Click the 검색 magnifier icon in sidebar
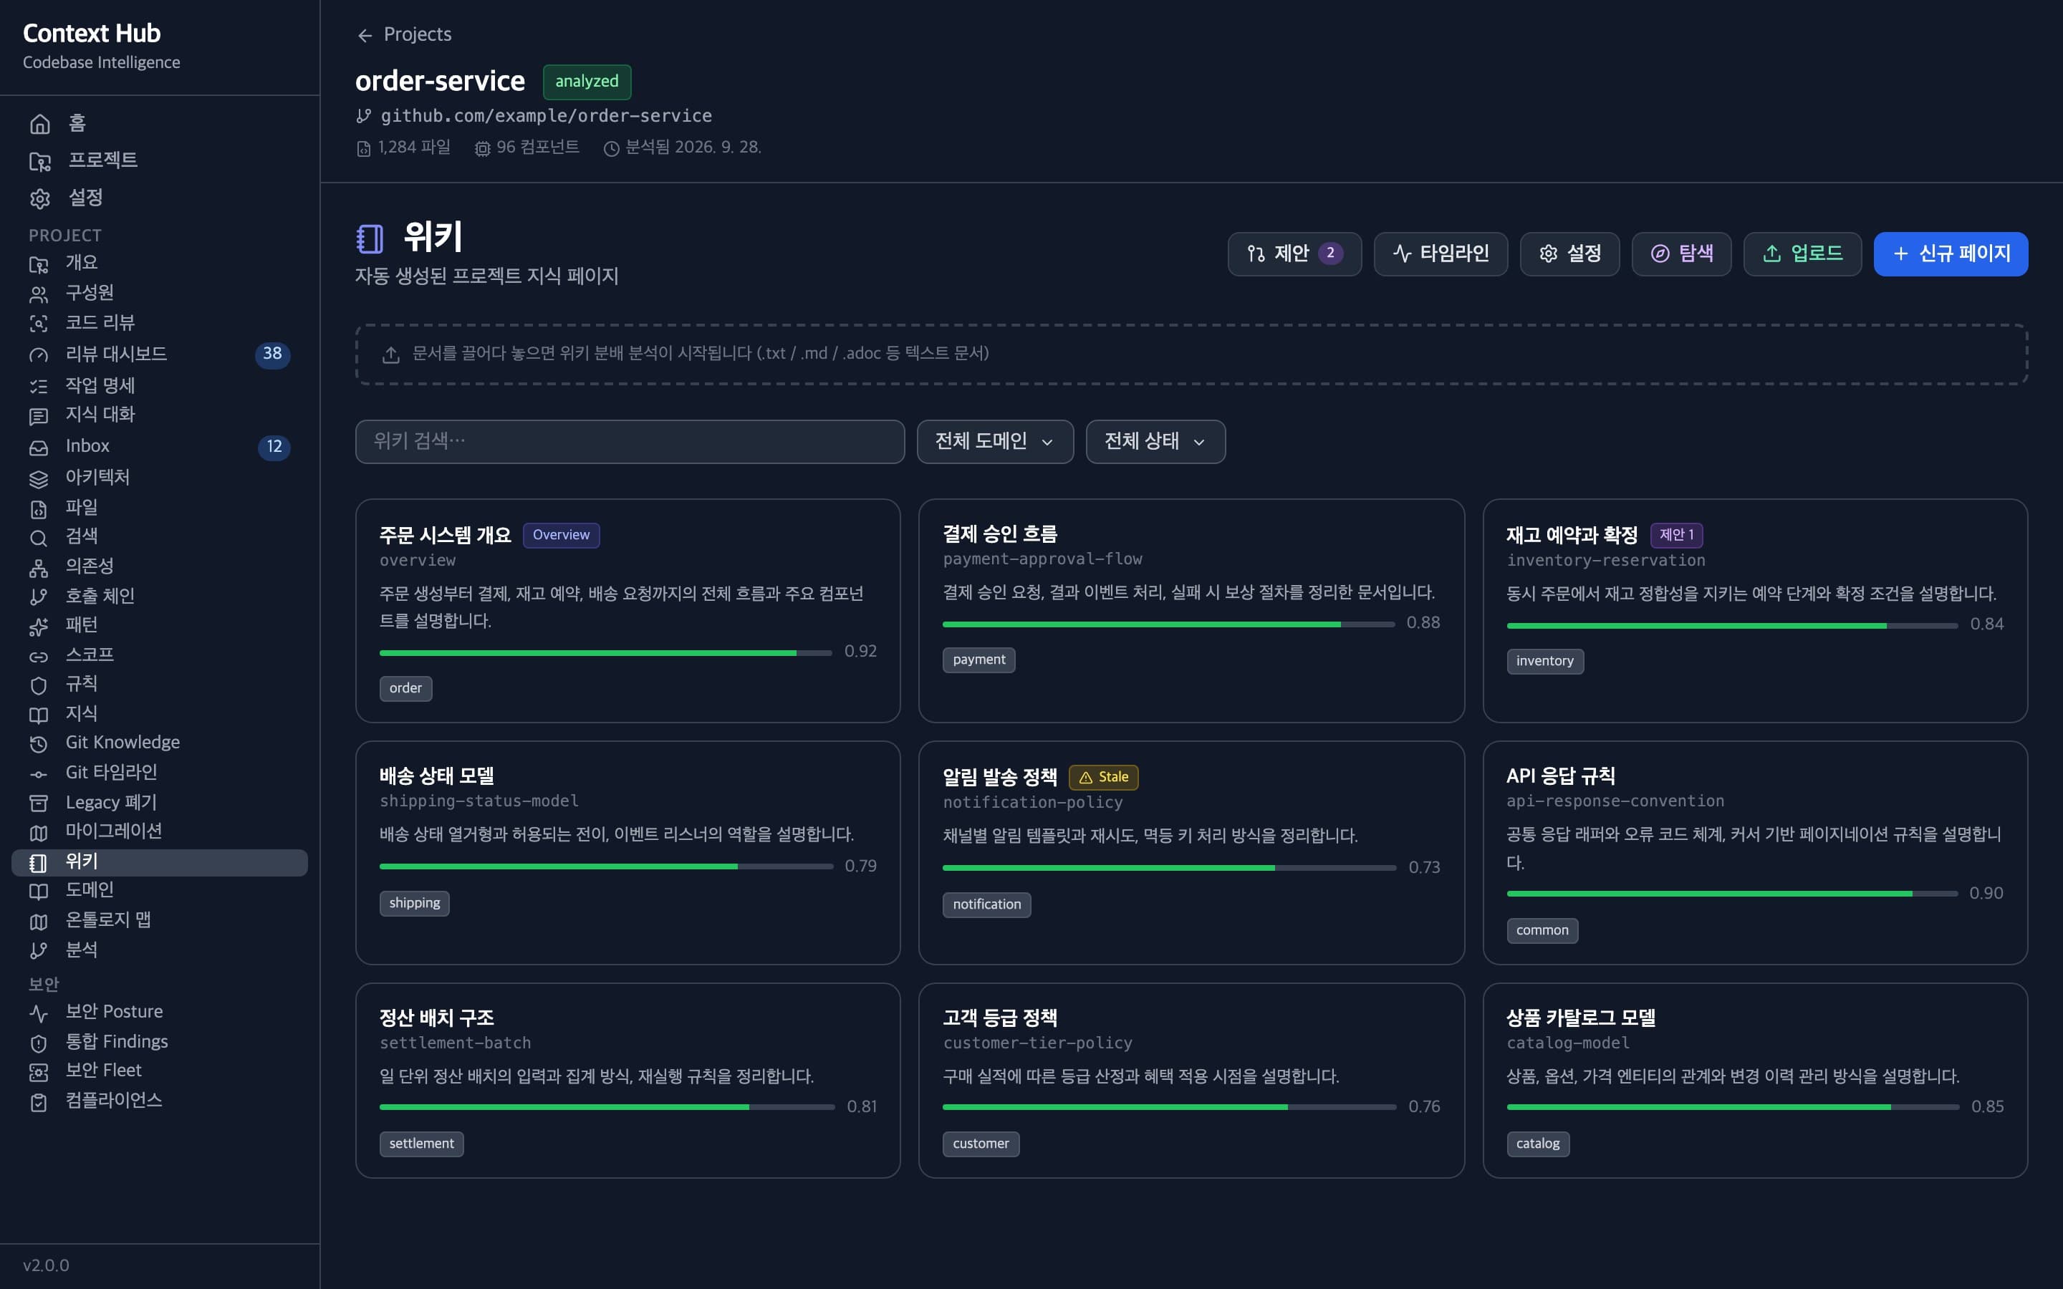The height and width of the screenshot is (1289, 2063). (39, 537)
